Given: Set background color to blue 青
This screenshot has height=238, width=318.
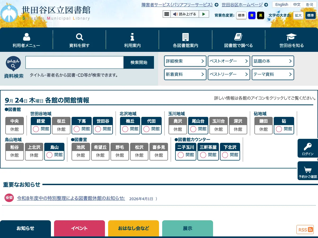Looking at the screenshot, I should coord(252,15).
